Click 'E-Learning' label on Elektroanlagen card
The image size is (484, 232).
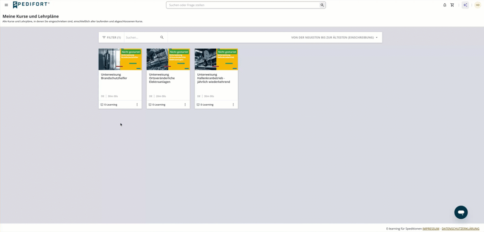[159, 105]
